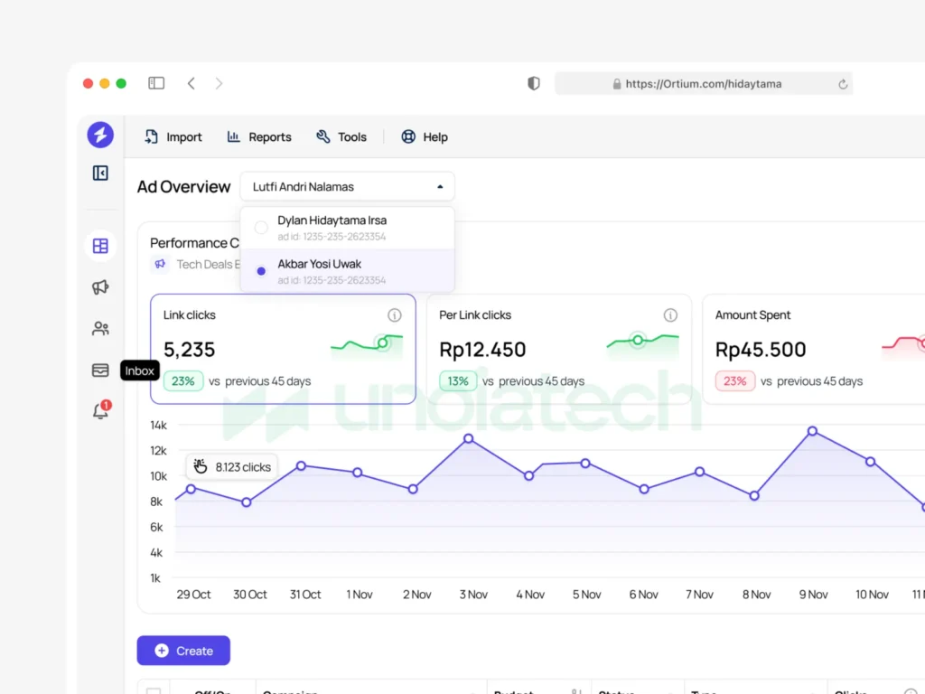Click info icon on Per Link clicks card

tap(670, 315)
